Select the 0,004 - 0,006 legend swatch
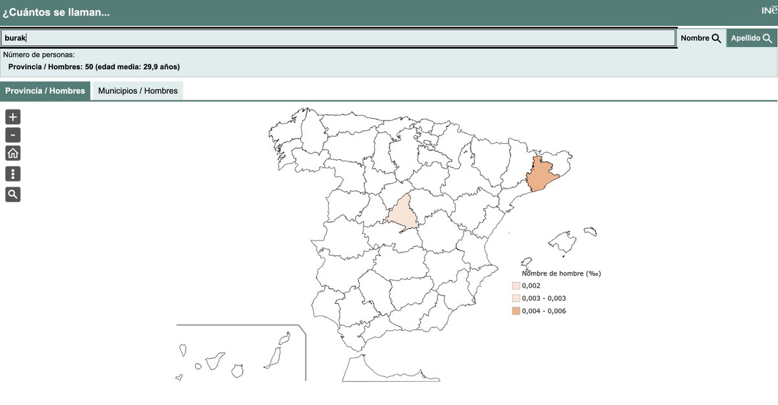The height and width of the screenshot is (405, 778). click(x=516, y=311)
